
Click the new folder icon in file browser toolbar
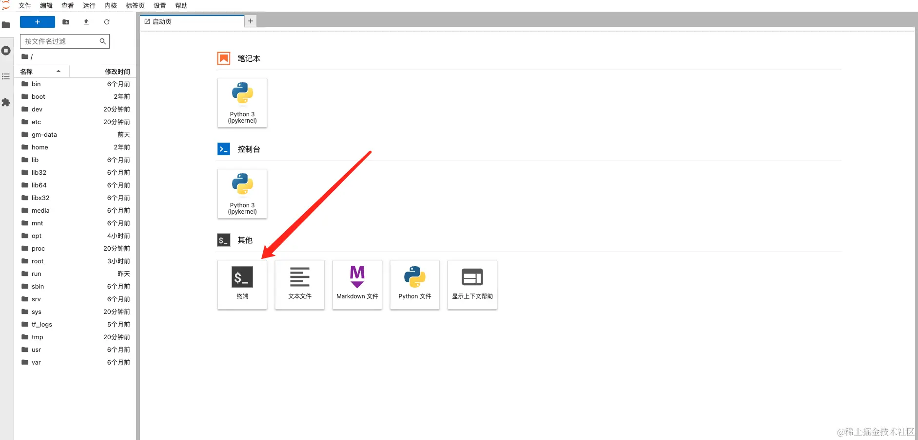[x=66, y=22]
